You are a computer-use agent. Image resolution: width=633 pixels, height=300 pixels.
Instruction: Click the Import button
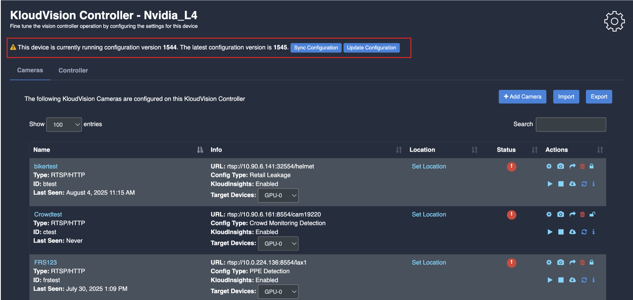point(566,97)
